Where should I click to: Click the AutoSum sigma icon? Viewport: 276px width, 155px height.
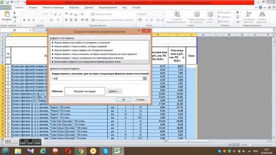[x=238, y=12]
